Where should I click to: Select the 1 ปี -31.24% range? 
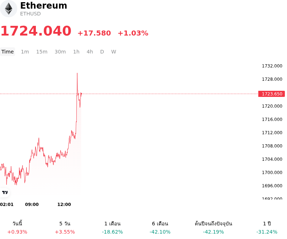click(x=267, y=228)
